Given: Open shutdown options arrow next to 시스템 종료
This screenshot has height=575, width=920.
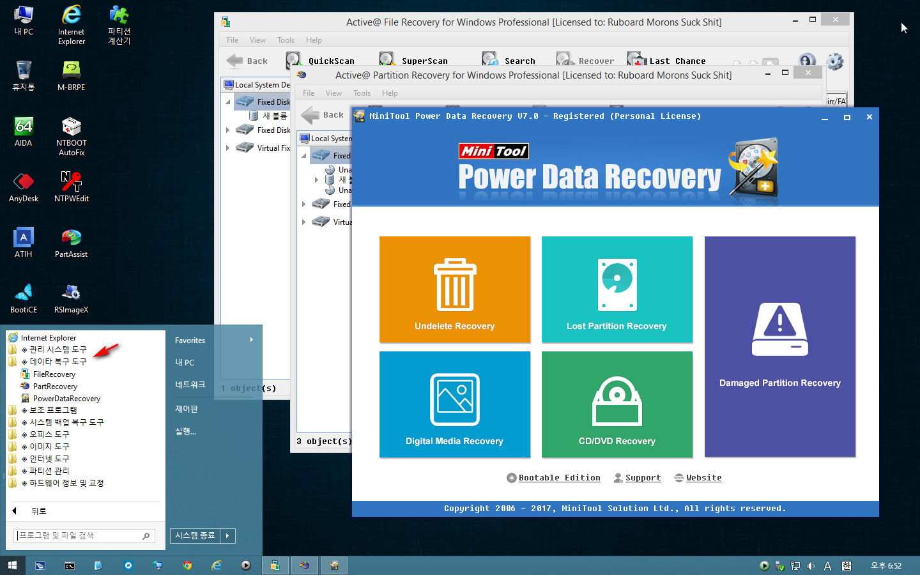Looking at the screenshot, I should [x=227, y=535].
